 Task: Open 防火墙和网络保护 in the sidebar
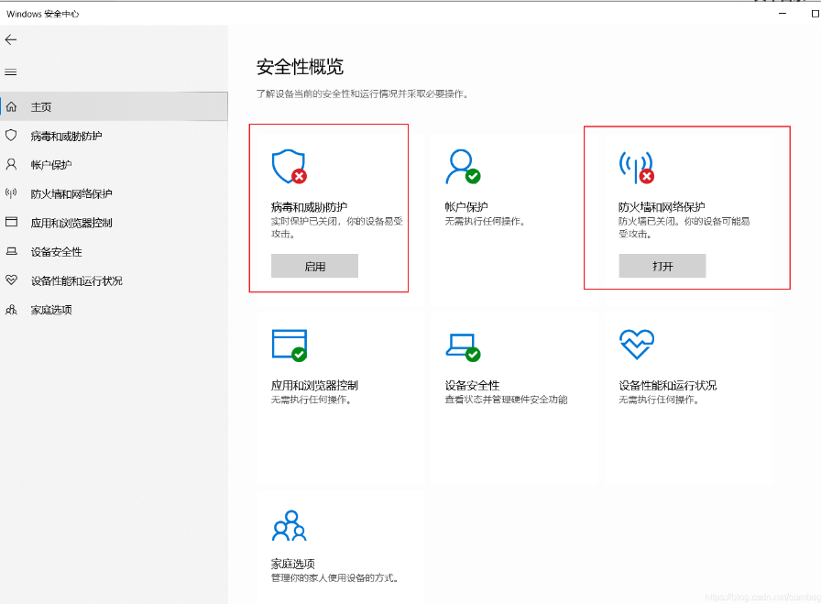(71, 194)
